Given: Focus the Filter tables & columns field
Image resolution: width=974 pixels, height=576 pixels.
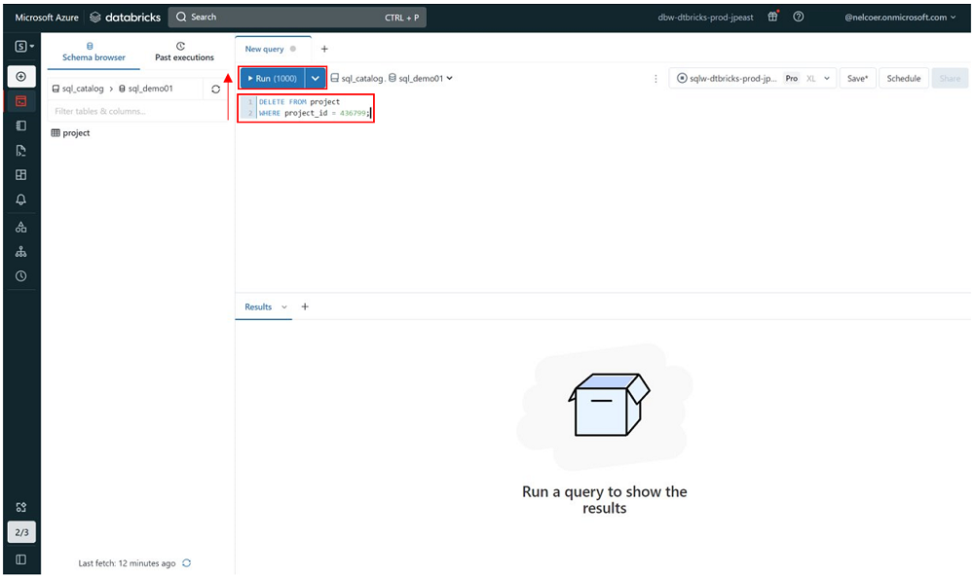Looking at the screenshot, I should coord(136,111).
